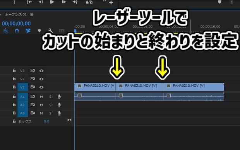Screen dimensions: 240x150
Task: Click the fx badge on middle A1 audio clip
Action: 121,95
